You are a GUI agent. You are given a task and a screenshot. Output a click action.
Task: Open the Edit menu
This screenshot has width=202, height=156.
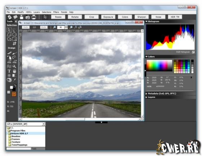[x=14, y=12]
